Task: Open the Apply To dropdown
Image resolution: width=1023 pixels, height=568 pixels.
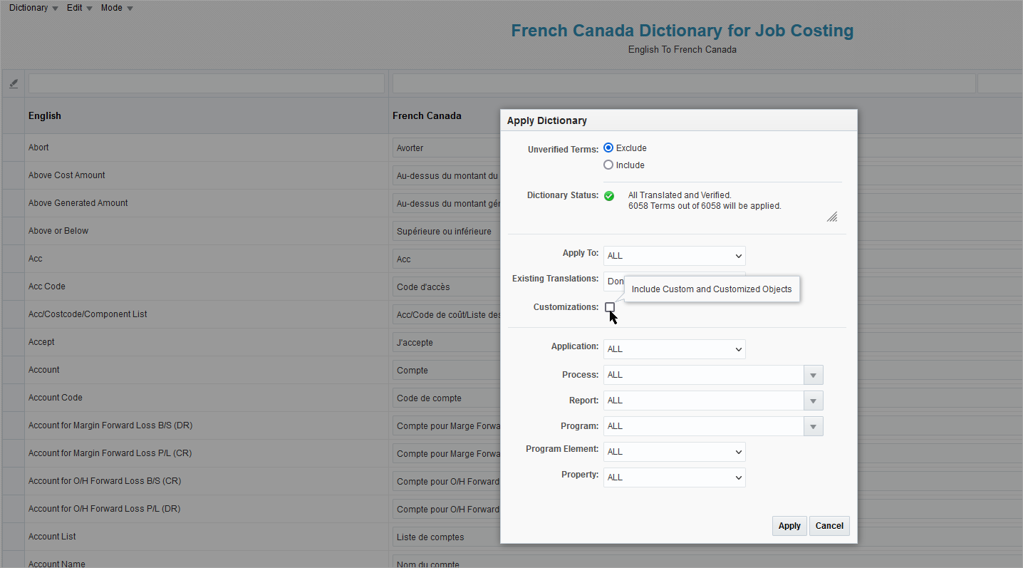Action: [739, 255]
